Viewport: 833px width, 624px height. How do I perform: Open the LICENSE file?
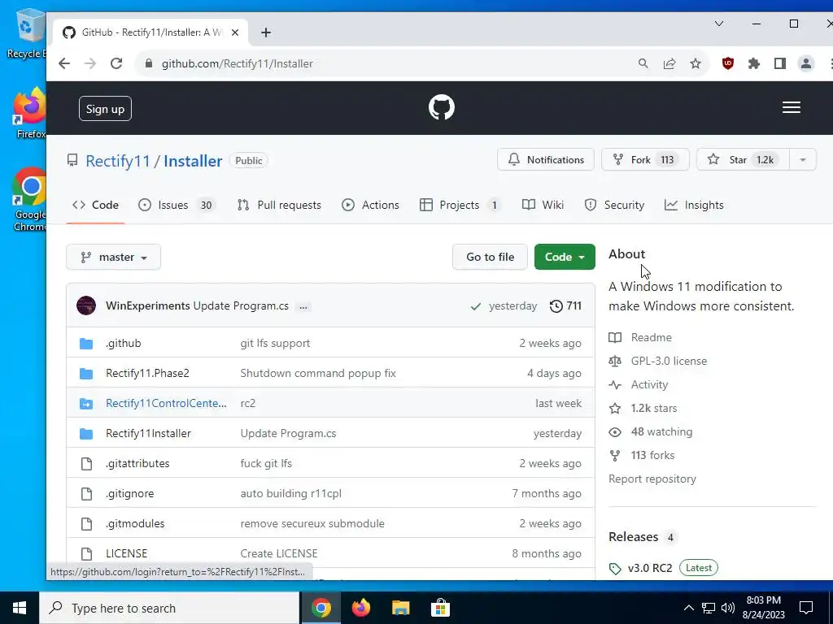pos(126,553)
